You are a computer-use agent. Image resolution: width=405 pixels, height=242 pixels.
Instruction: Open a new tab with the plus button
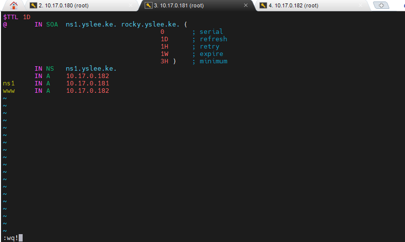tap(381, 5)
